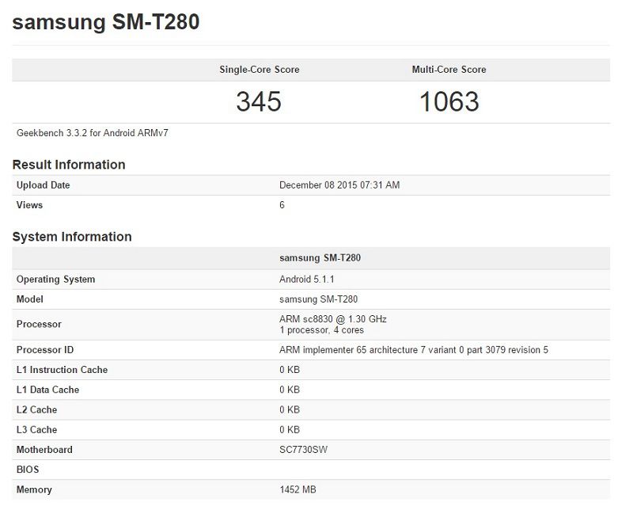
Task: Click the Upload Date row label
Action: point(44,185)
